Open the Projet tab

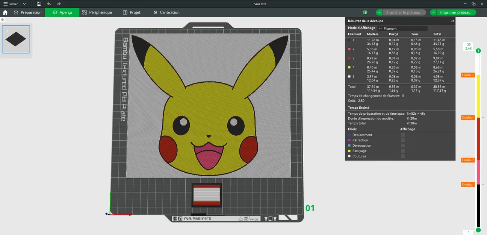click(x=132, y=12)
